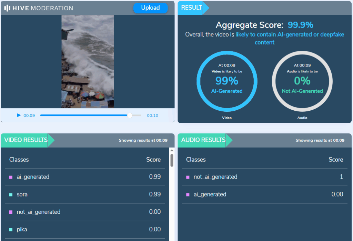Click the Audio 0% Not AI-Generated circle
Screen dimensions: 353x241
tap(302, 81)
